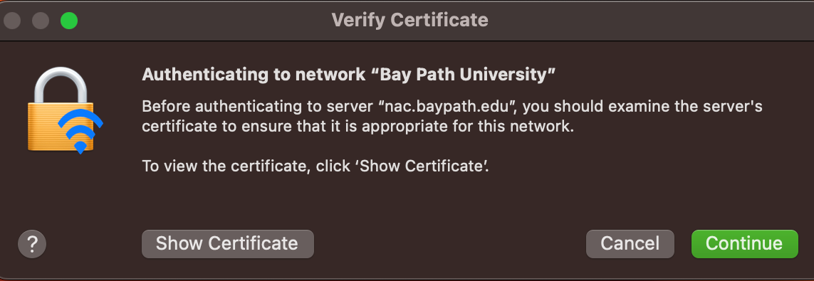This screenshot has width=814, height=281.
Task: Show Certificate details for this server
Action: [228, 244]
